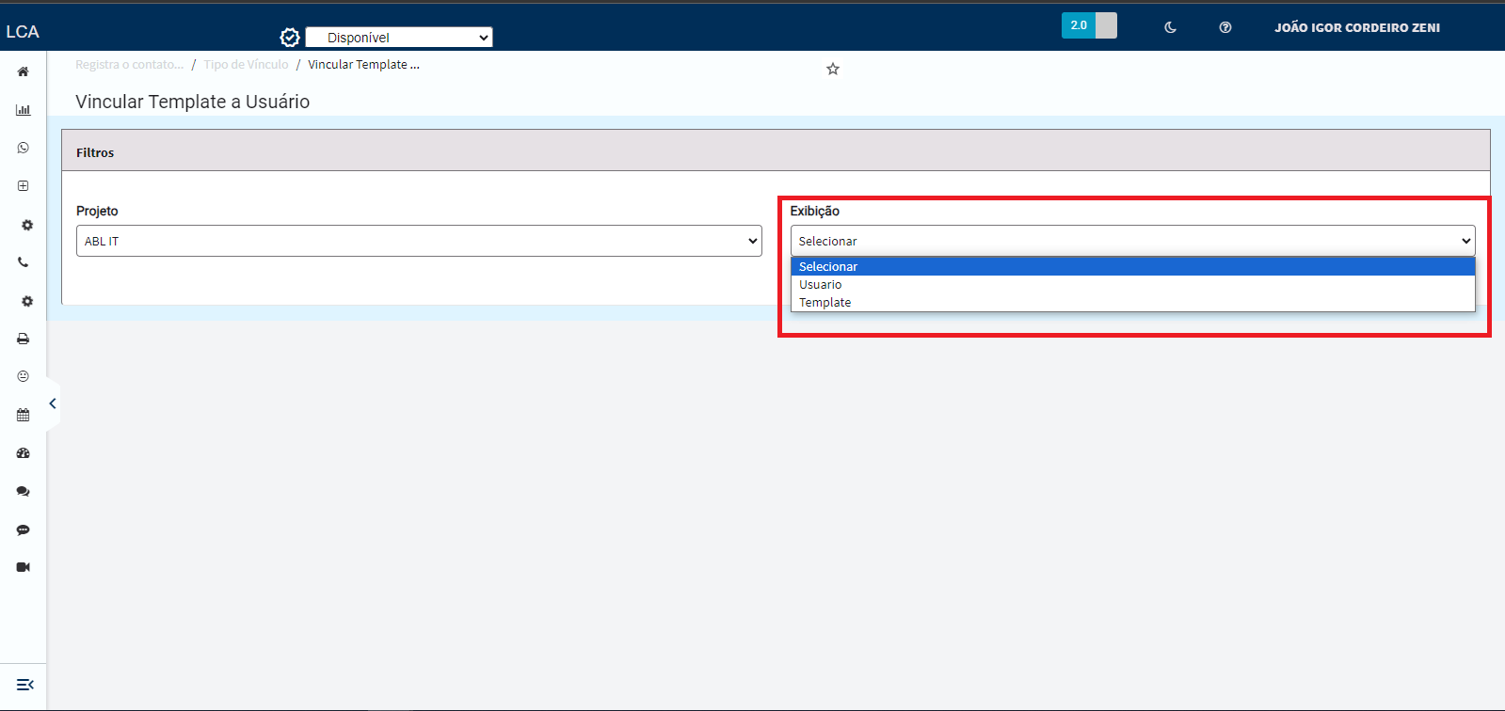The height and width of the screenshot is (711, 1505).
Task: Open the WhatsApp sidebar icon
Action: pos(23,148)
